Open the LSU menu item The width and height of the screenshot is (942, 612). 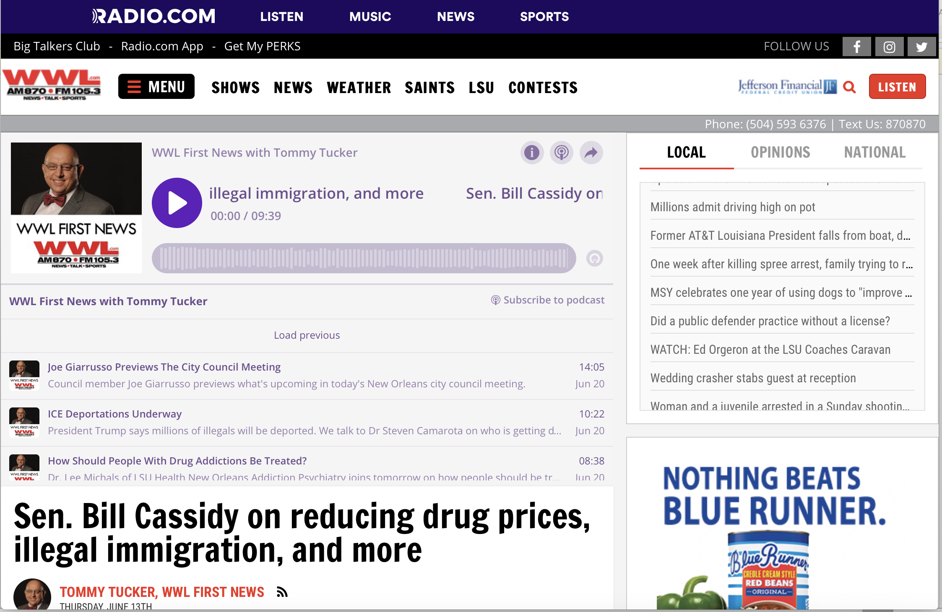(x=481, y=87)
